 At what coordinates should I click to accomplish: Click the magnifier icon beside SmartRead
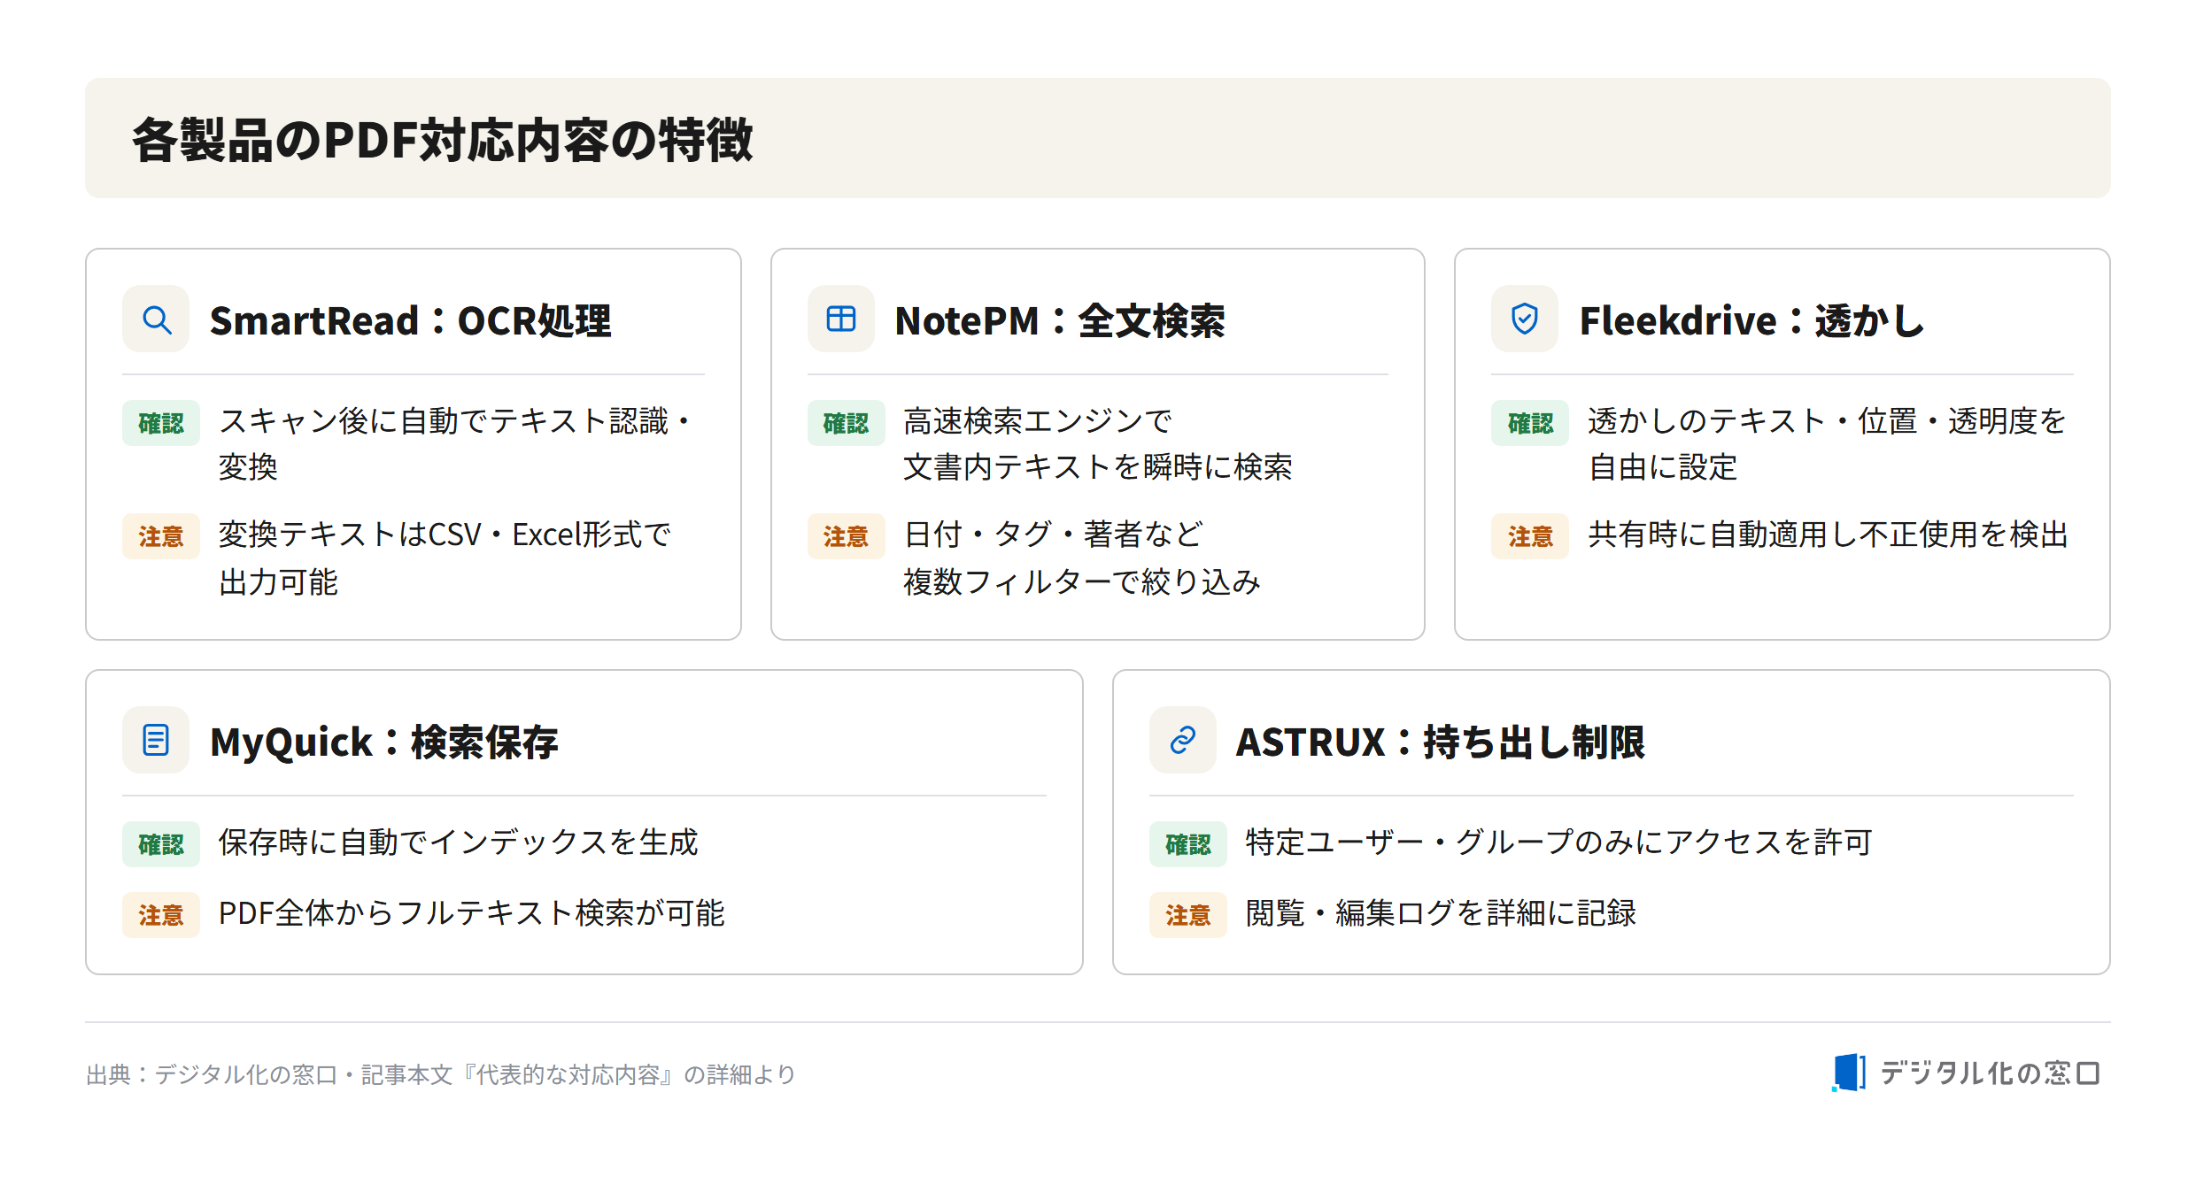[x=157, y=319]
